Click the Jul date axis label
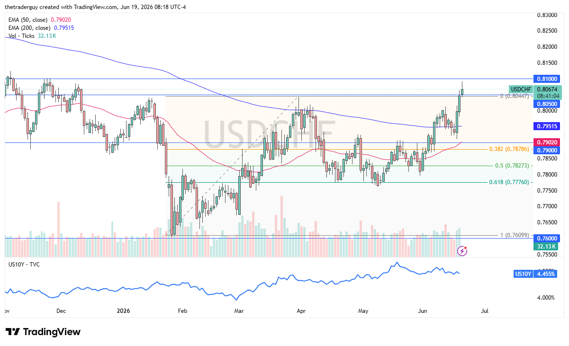This screenshot has width=569, height=346. [x=485, y=311]
